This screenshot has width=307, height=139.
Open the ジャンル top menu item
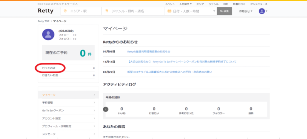coord(214,4)
